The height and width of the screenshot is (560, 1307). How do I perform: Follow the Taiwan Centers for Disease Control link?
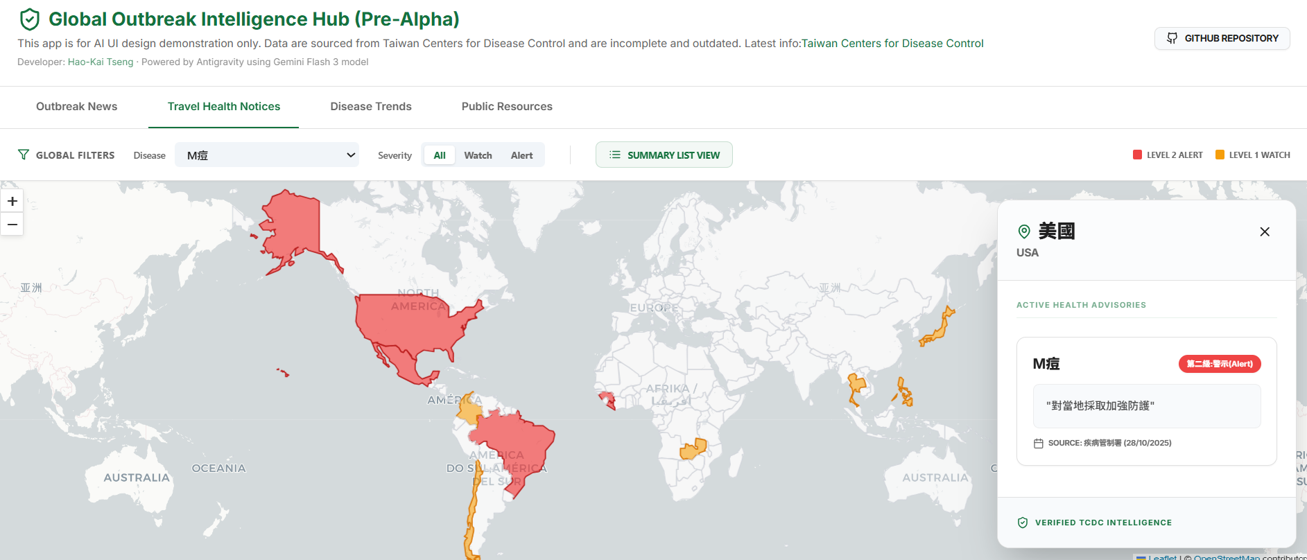[892, 43]
